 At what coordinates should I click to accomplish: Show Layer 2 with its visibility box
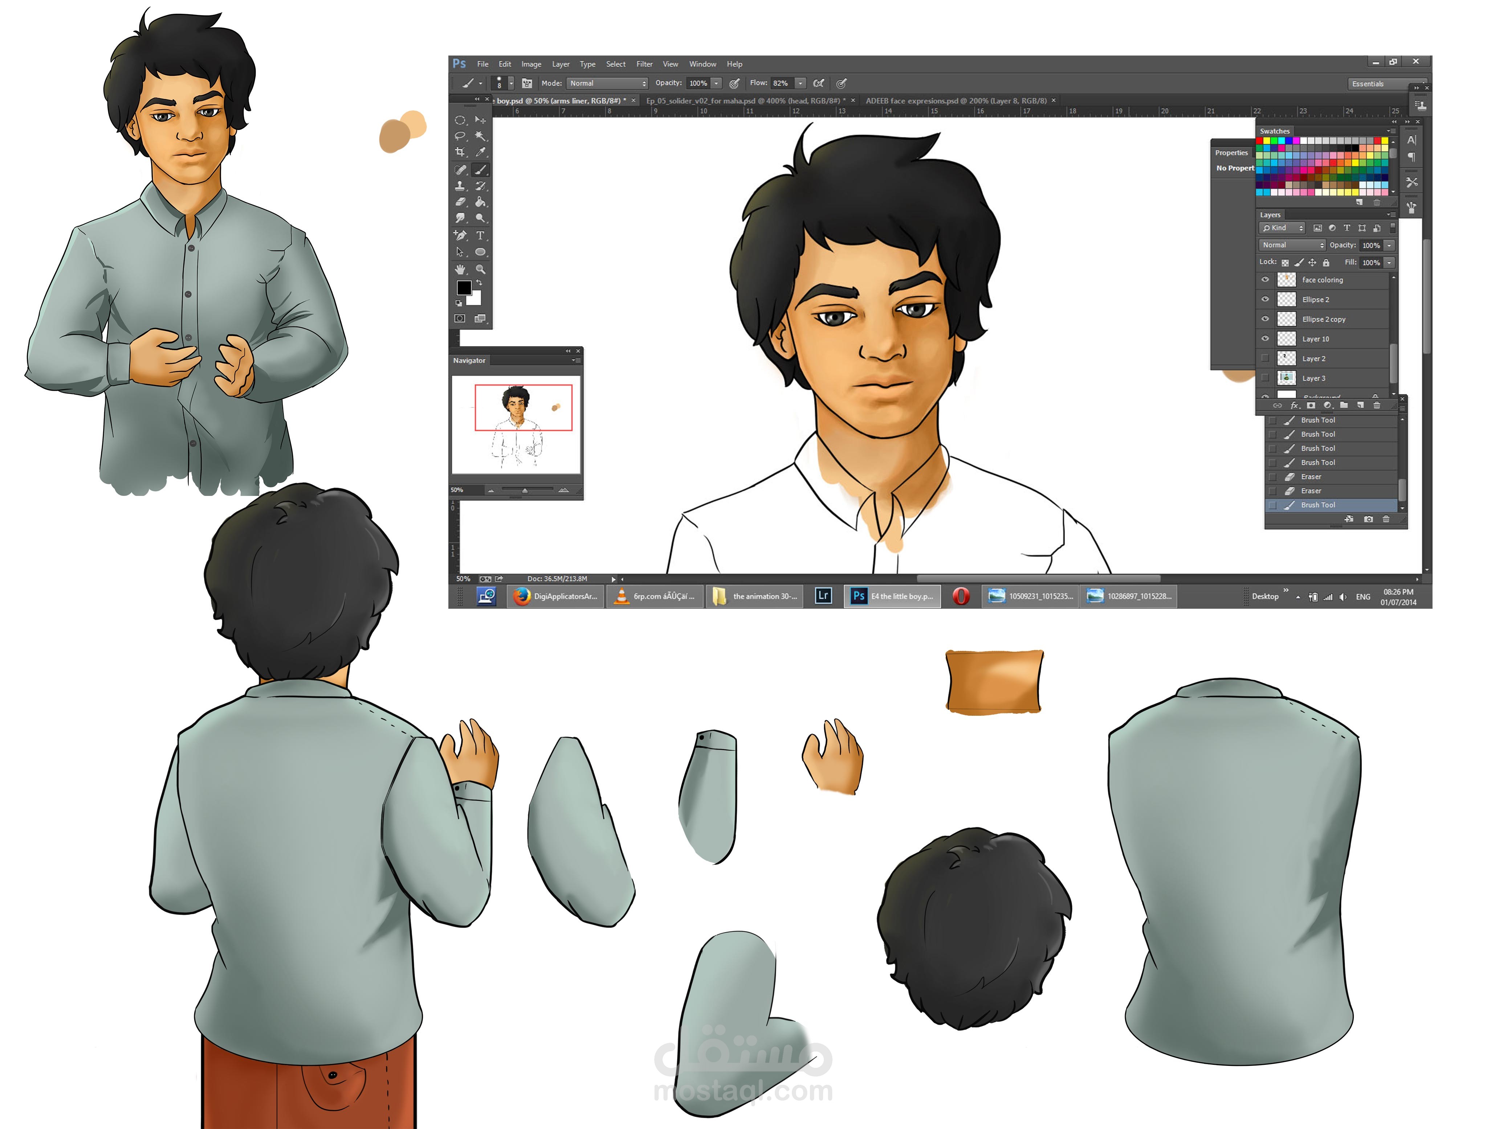coord(1265,358)
